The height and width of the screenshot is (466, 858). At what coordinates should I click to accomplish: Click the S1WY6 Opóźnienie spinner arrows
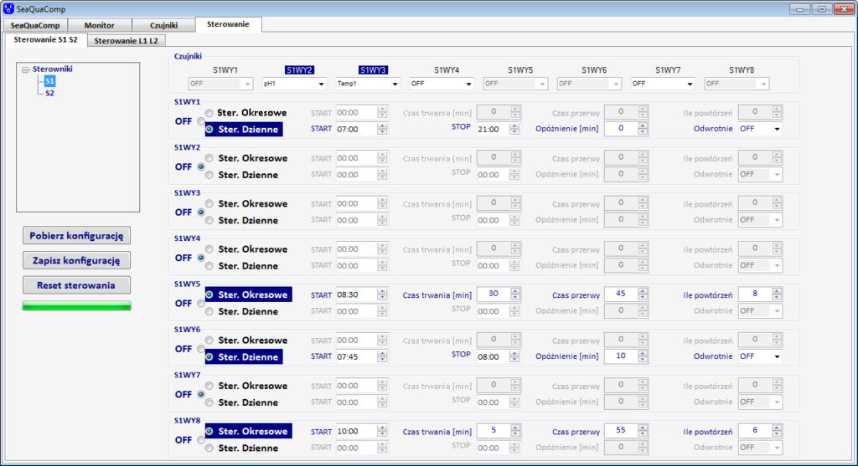click(643, 356)
